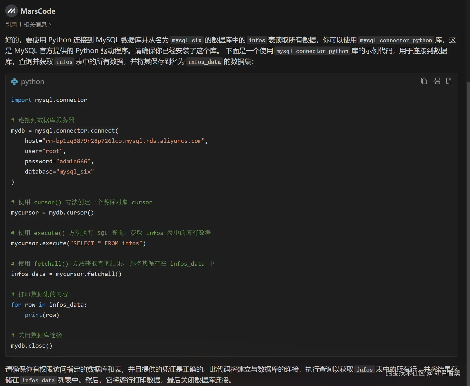Click the line 'print(row)'
The image size is (470, 386).
pyautogui.click(x=42, y=315)
